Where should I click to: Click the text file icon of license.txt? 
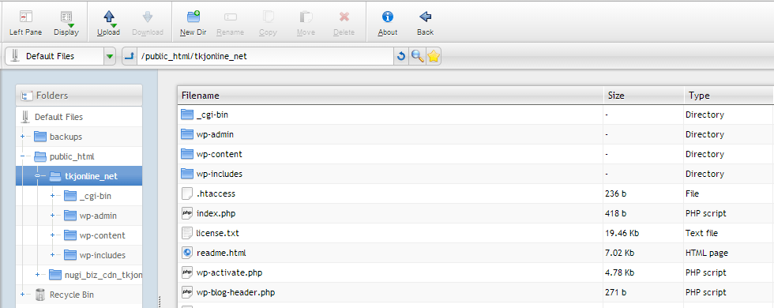tap(186, 233)
